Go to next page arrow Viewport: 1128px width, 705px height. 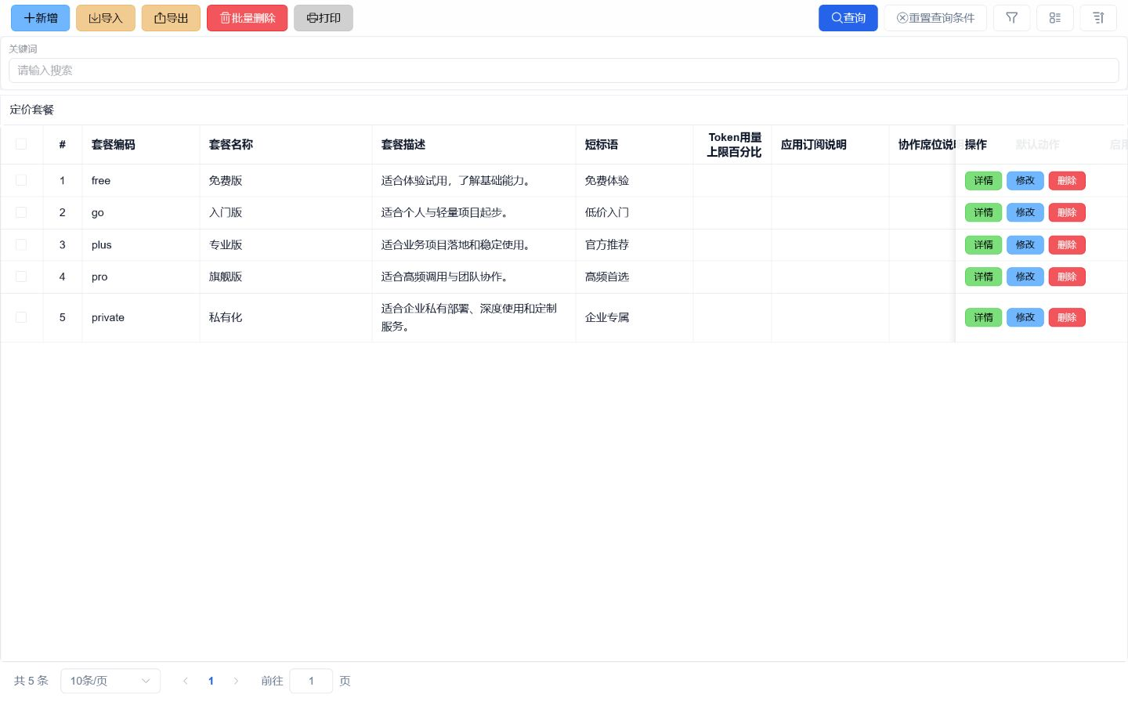236,681
